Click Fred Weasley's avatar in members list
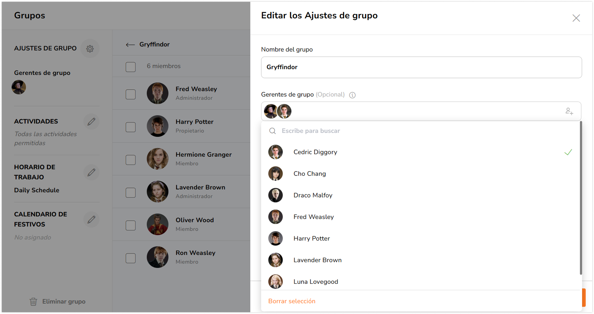The image size is (594, 314). (158, 93)
